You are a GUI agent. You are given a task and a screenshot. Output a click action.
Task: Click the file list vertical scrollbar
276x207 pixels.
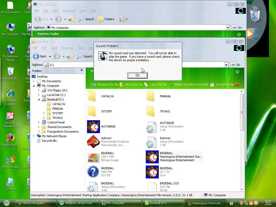pyautogui.click(x=242, y=112)
